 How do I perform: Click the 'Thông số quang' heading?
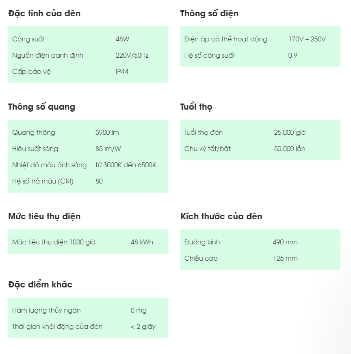[41, 107]
